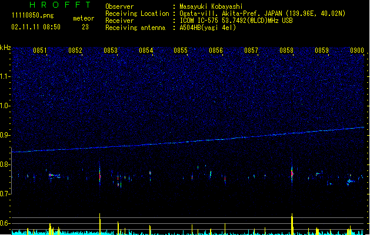
Task: Click the 0855 time axis label
Action: coord(181,51)
